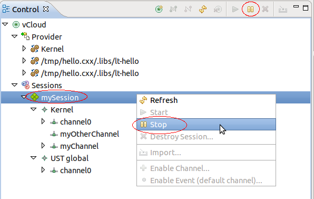Screen dimensions: 314x199
Task: Select myOtherChannel in the tree
Action: pos(90,134)
